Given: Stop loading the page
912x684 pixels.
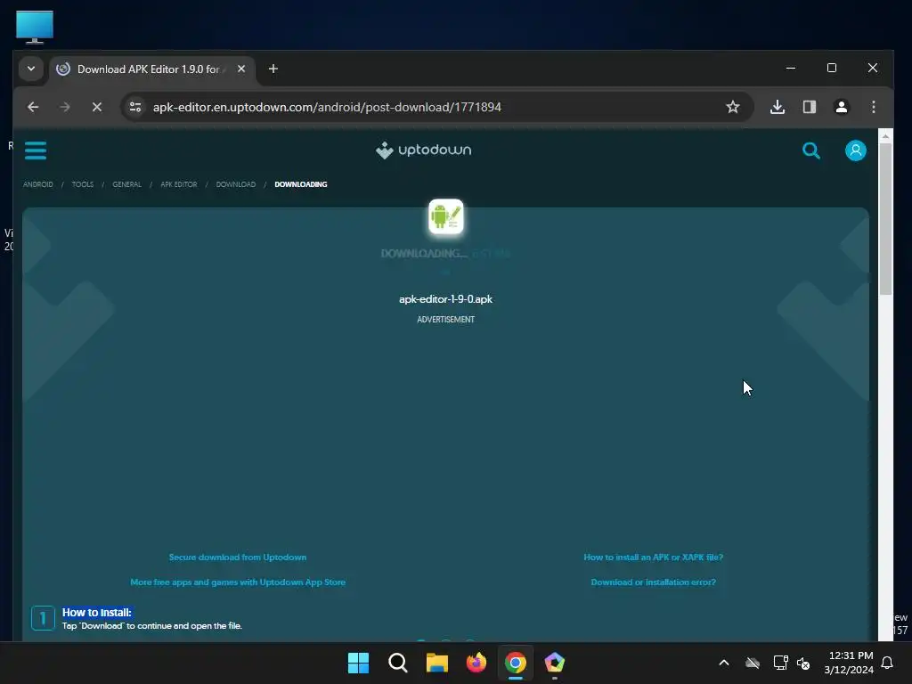Looking at the screenshot, I should tap(97, 107).
